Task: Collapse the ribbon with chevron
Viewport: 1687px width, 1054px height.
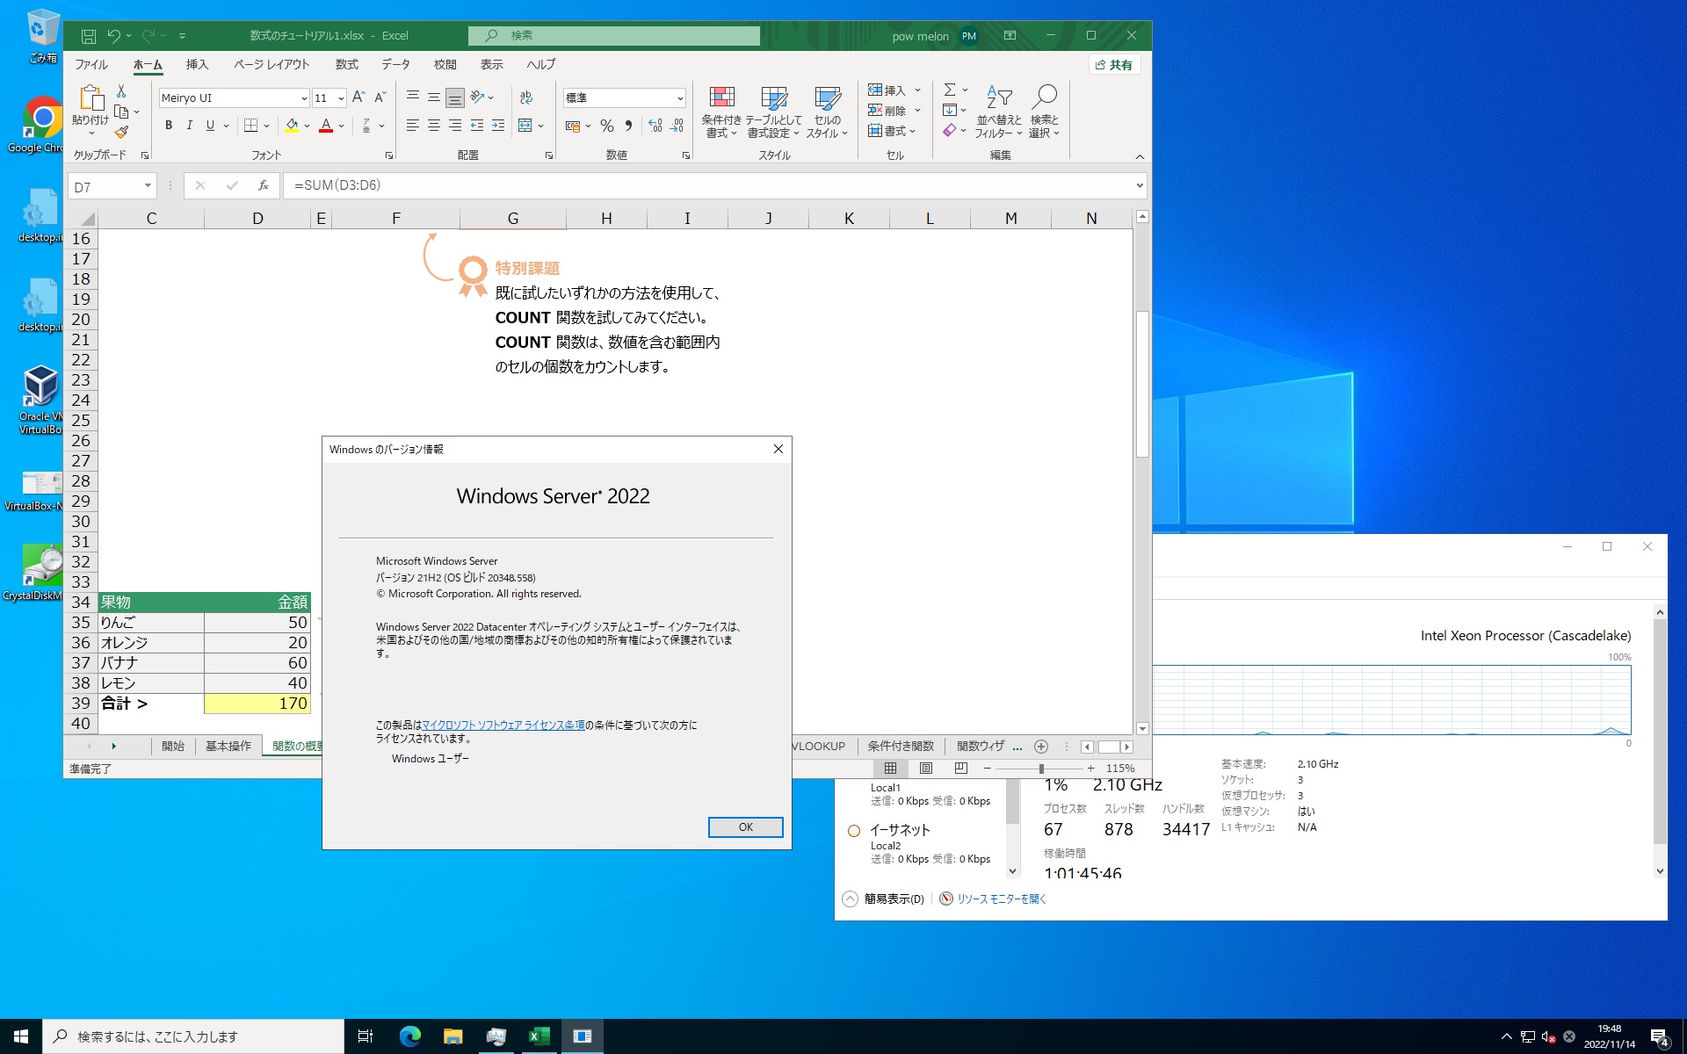Action: [x=1140, y=156]
